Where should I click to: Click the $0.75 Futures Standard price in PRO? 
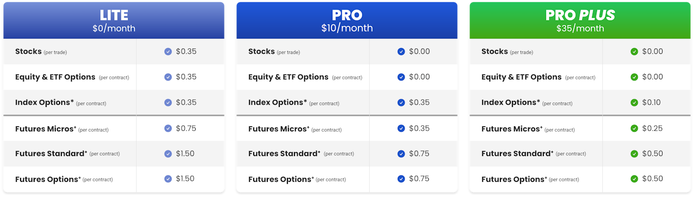419,154
